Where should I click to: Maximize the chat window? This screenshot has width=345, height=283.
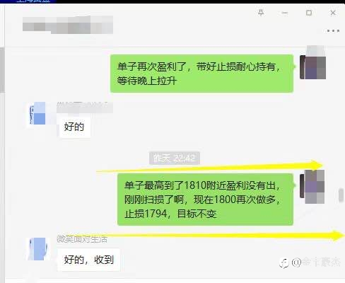click(309, 13)
